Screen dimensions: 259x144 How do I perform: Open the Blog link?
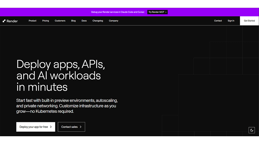click(x=73, y=21)
